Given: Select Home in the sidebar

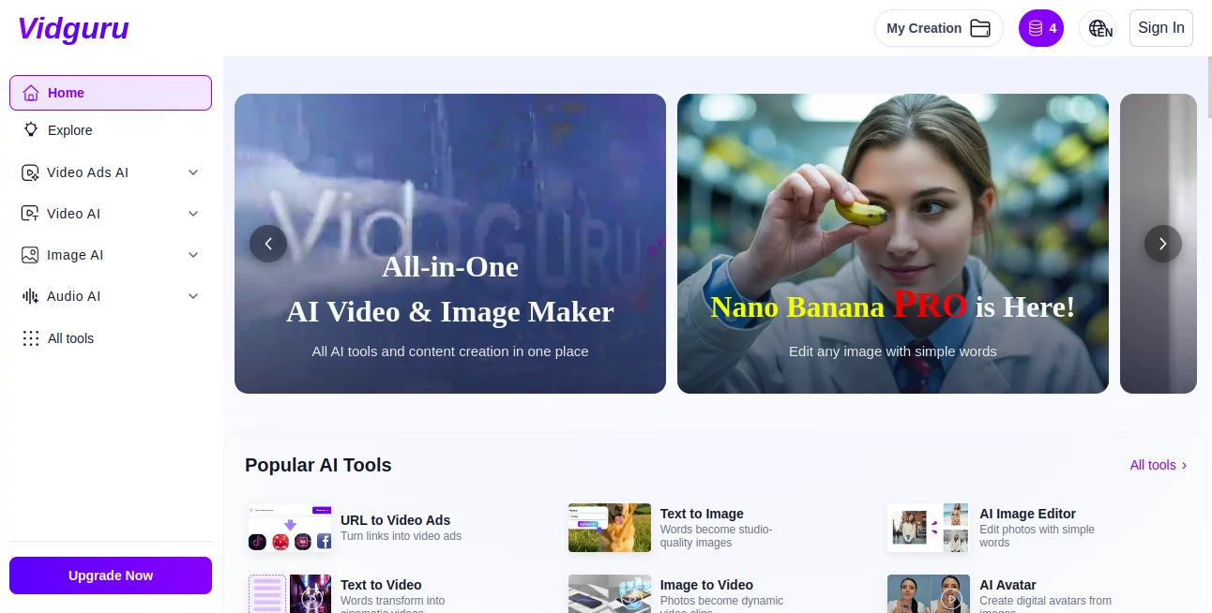Looking at the screenshot, I should (x=66, y=93).
